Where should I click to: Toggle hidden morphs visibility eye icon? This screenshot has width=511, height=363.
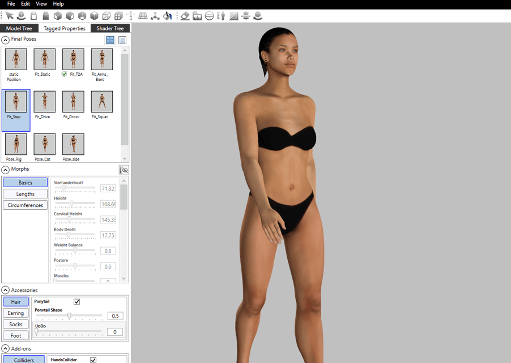(124, 170)
